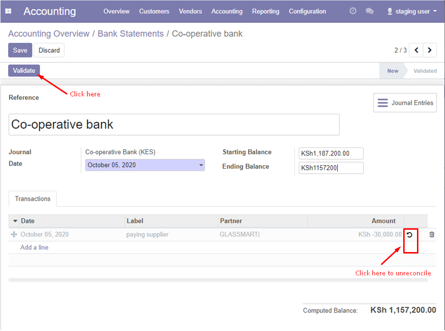445x331 pixels.
Task: Go to previous record arrow
Action: [416, 50]
